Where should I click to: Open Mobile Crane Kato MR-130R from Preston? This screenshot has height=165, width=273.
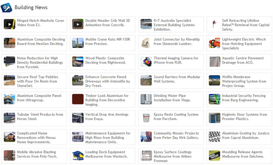tap(108, 42)
